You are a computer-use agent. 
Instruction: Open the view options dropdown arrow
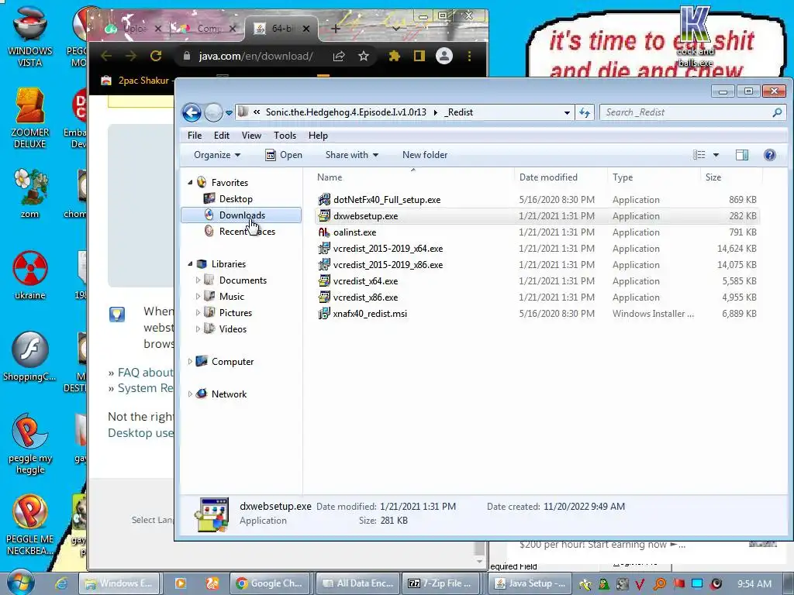(x=716, y=155)
